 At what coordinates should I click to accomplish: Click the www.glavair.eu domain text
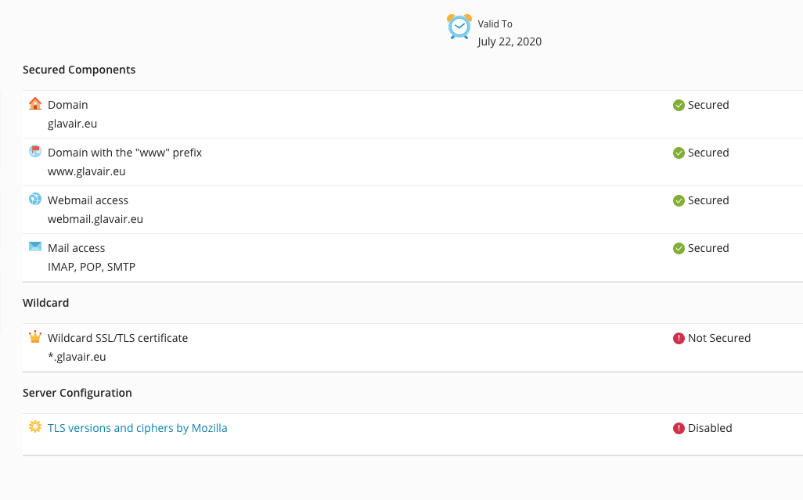[x=87, y=171]
